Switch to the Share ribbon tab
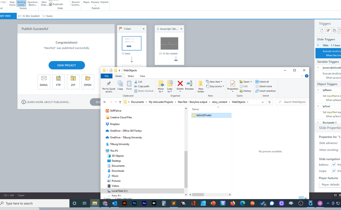 tap(131, 76)
